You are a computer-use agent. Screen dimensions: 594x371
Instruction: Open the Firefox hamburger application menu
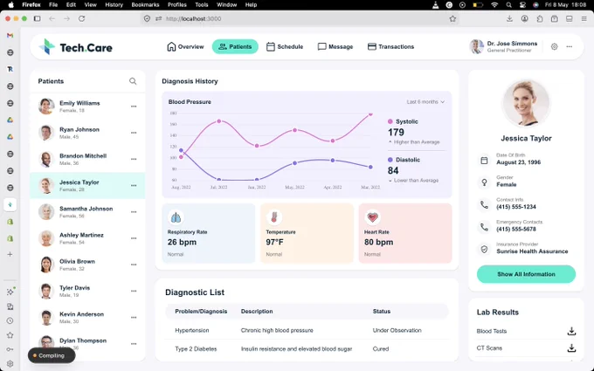(x=584, y=18)
